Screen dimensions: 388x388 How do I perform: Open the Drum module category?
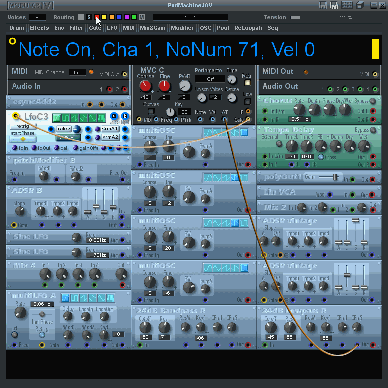(x=17, y=28)
